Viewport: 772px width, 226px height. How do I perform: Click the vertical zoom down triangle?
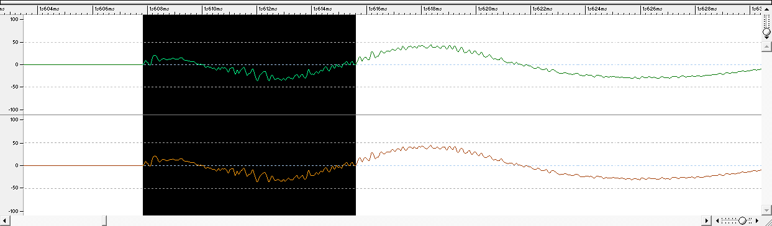coord(767,38)
